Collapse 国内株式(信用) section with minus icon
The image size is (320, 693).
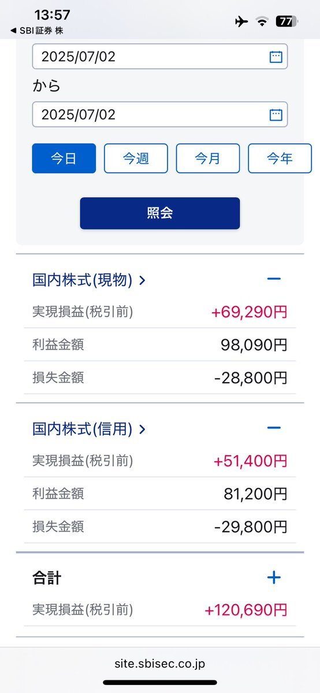(274, 427)
